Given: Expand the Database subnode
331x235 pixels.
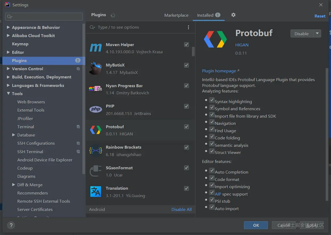Looking at the screenshot, I should 14,135.
